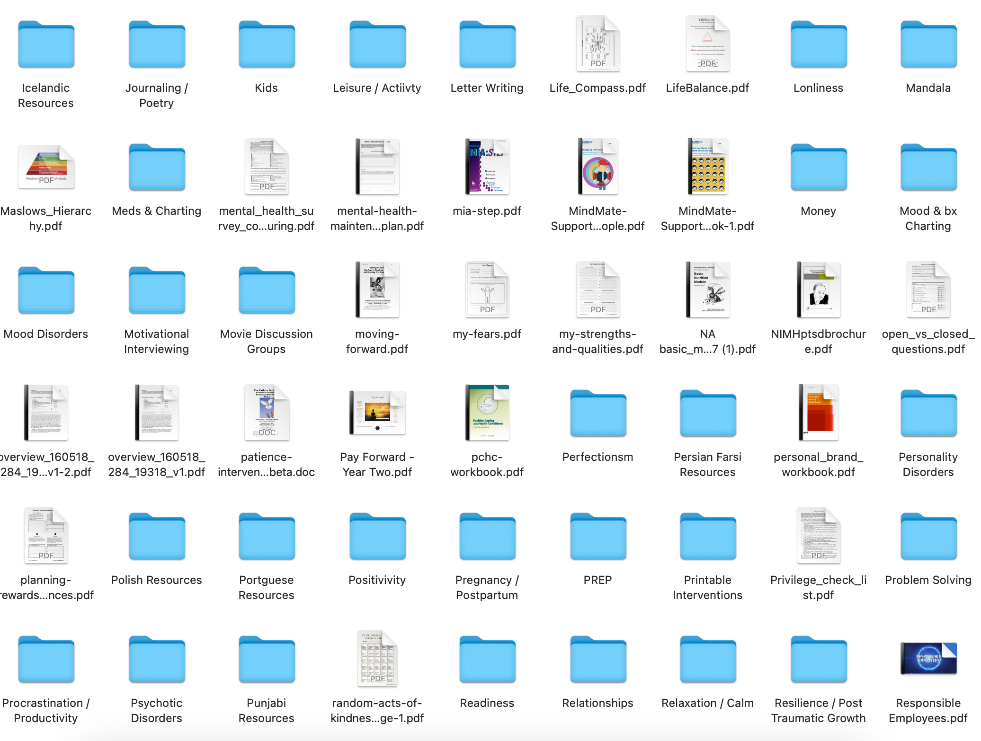Select the Motivational Interviewing folder

(x=157, y=291)
